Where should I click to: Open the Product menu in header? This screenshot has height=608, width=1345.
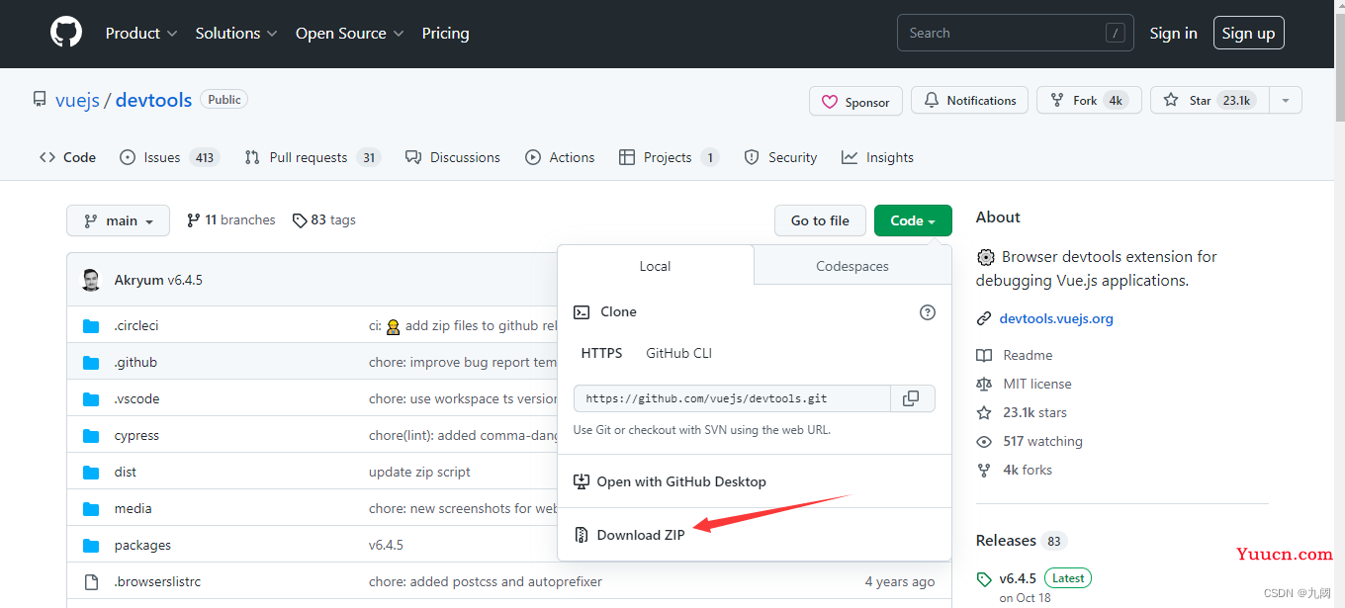[x=141, y=33]
